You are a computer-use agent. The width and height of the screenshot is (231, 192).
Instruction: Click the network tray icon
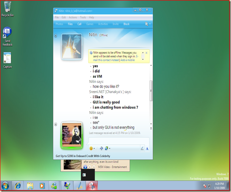(210, 186)
